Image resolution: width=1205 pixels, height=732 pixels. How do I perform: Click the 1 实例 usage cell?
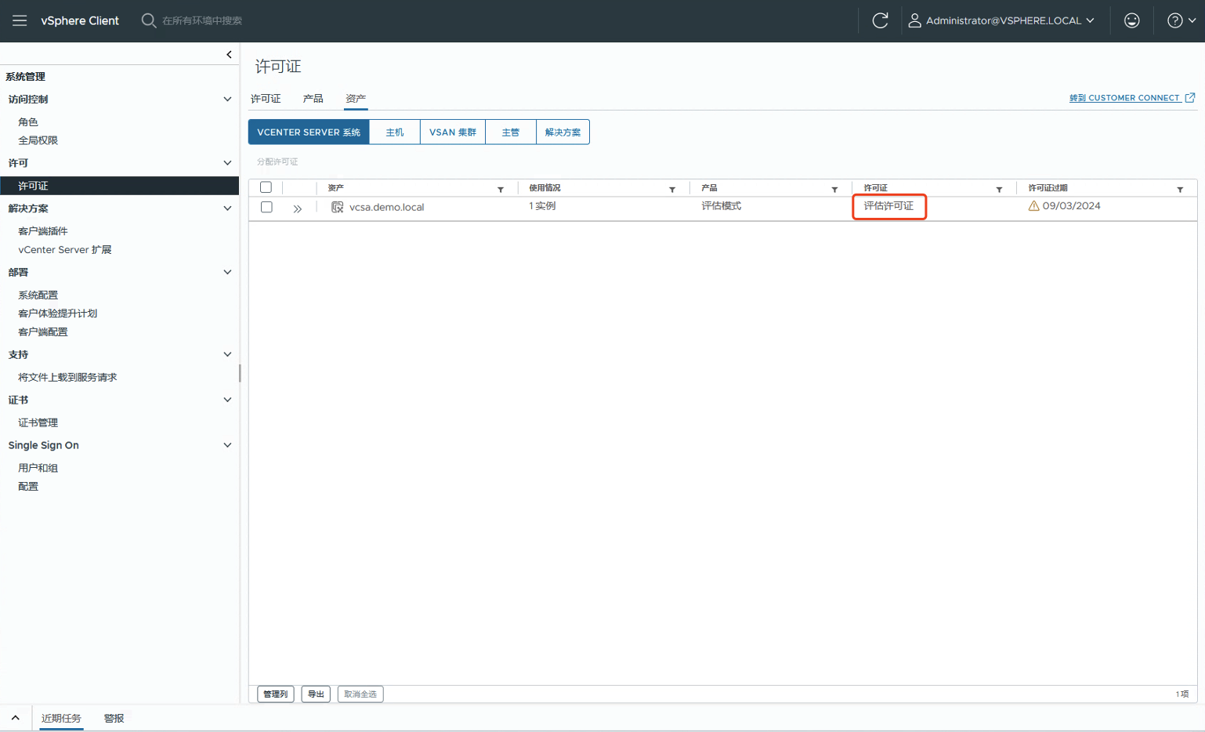pyautogui.click(x=542, y=206)
